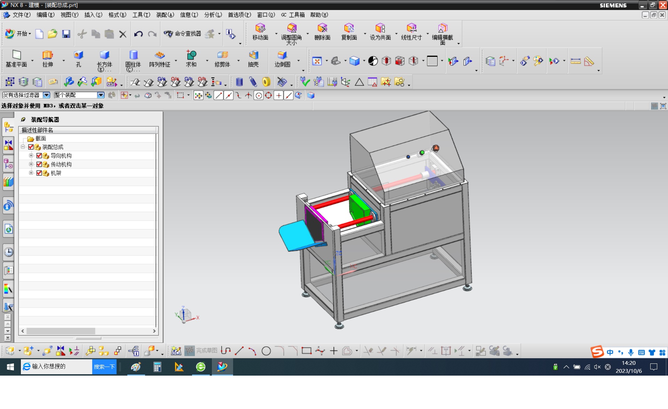Click the 边倒圆 (Edge Blend) icon
This screenshot has width=668, height=409.
pyautogui.click(x=282, y=56)
